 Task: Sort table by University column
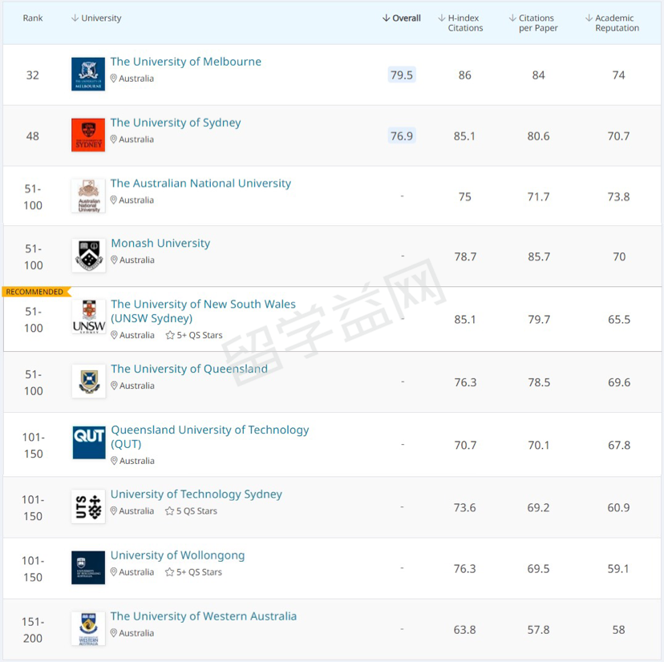coord(96,18)
